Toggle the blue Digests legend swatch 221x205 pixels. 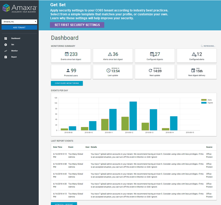(204, 103)
